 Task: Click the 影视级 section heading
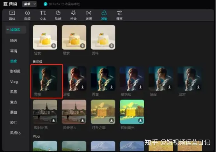pyautogui.click(x=37, y=62)
